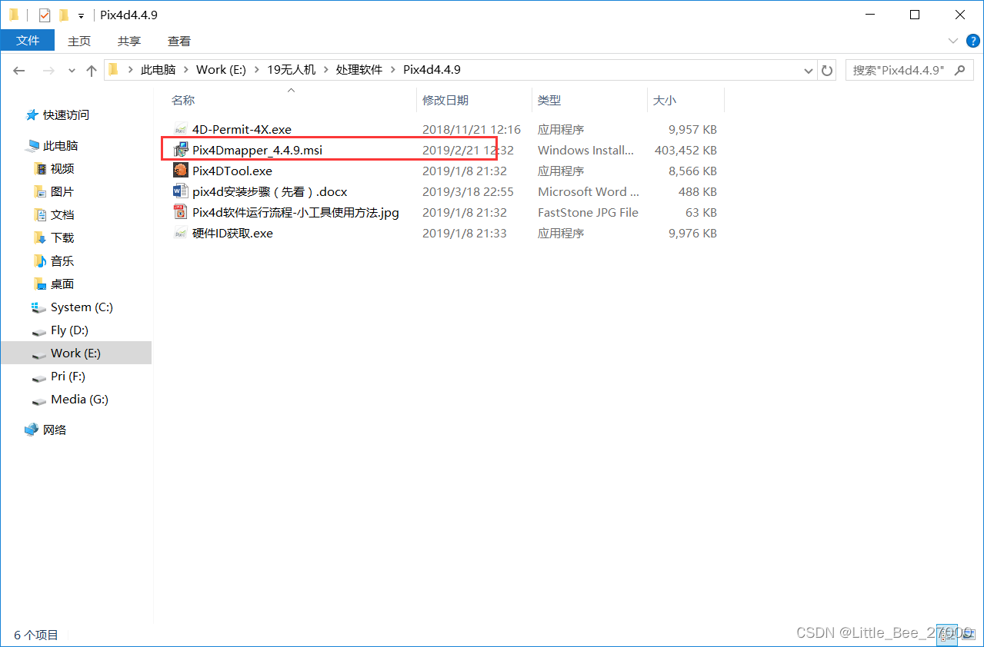Open recent locations dropdown arrow

tap(72, 70)
